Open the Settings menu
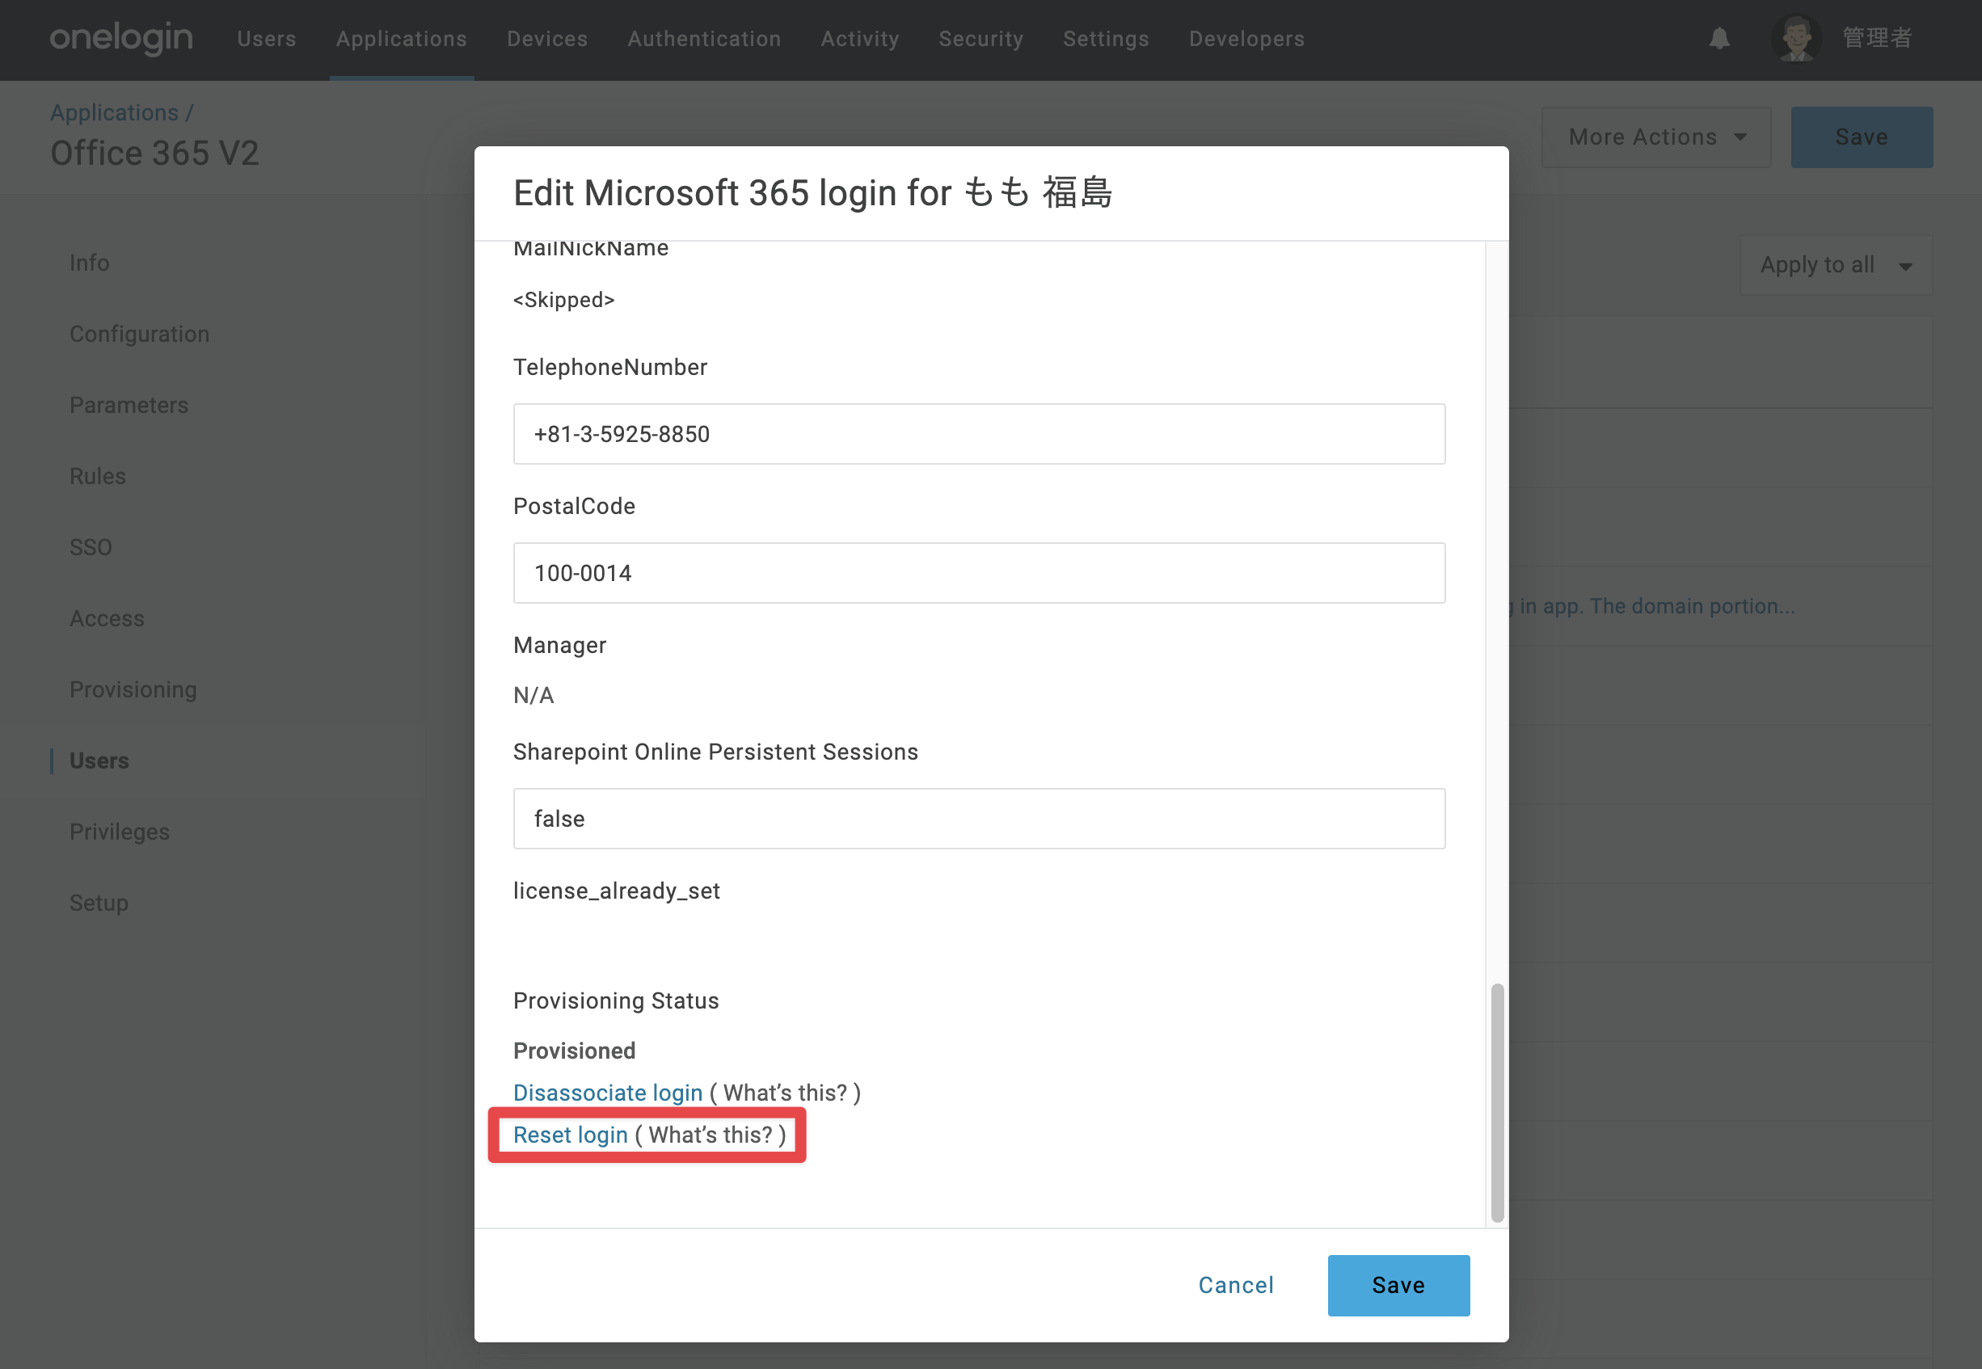 (x=1106, y=39)
